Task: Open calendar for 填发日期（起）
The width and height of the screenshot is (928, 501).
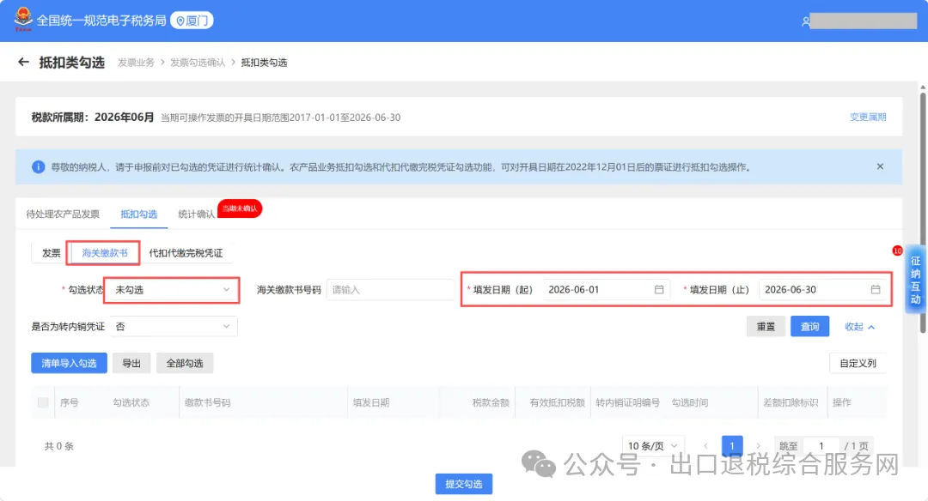Action: [659, 289]
